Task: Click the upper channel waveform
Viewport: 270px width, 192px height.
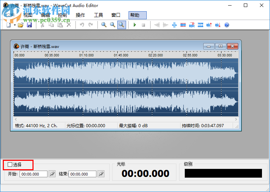Action: (x=126, y=73)
